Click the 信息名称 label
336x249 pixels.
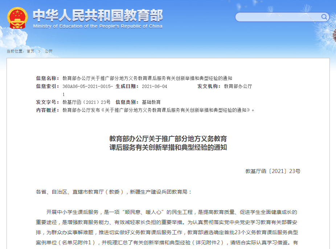[x=47, y=78]
